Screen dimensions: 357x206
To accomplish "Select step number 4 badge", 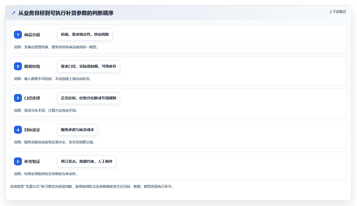I will (18, 130).
